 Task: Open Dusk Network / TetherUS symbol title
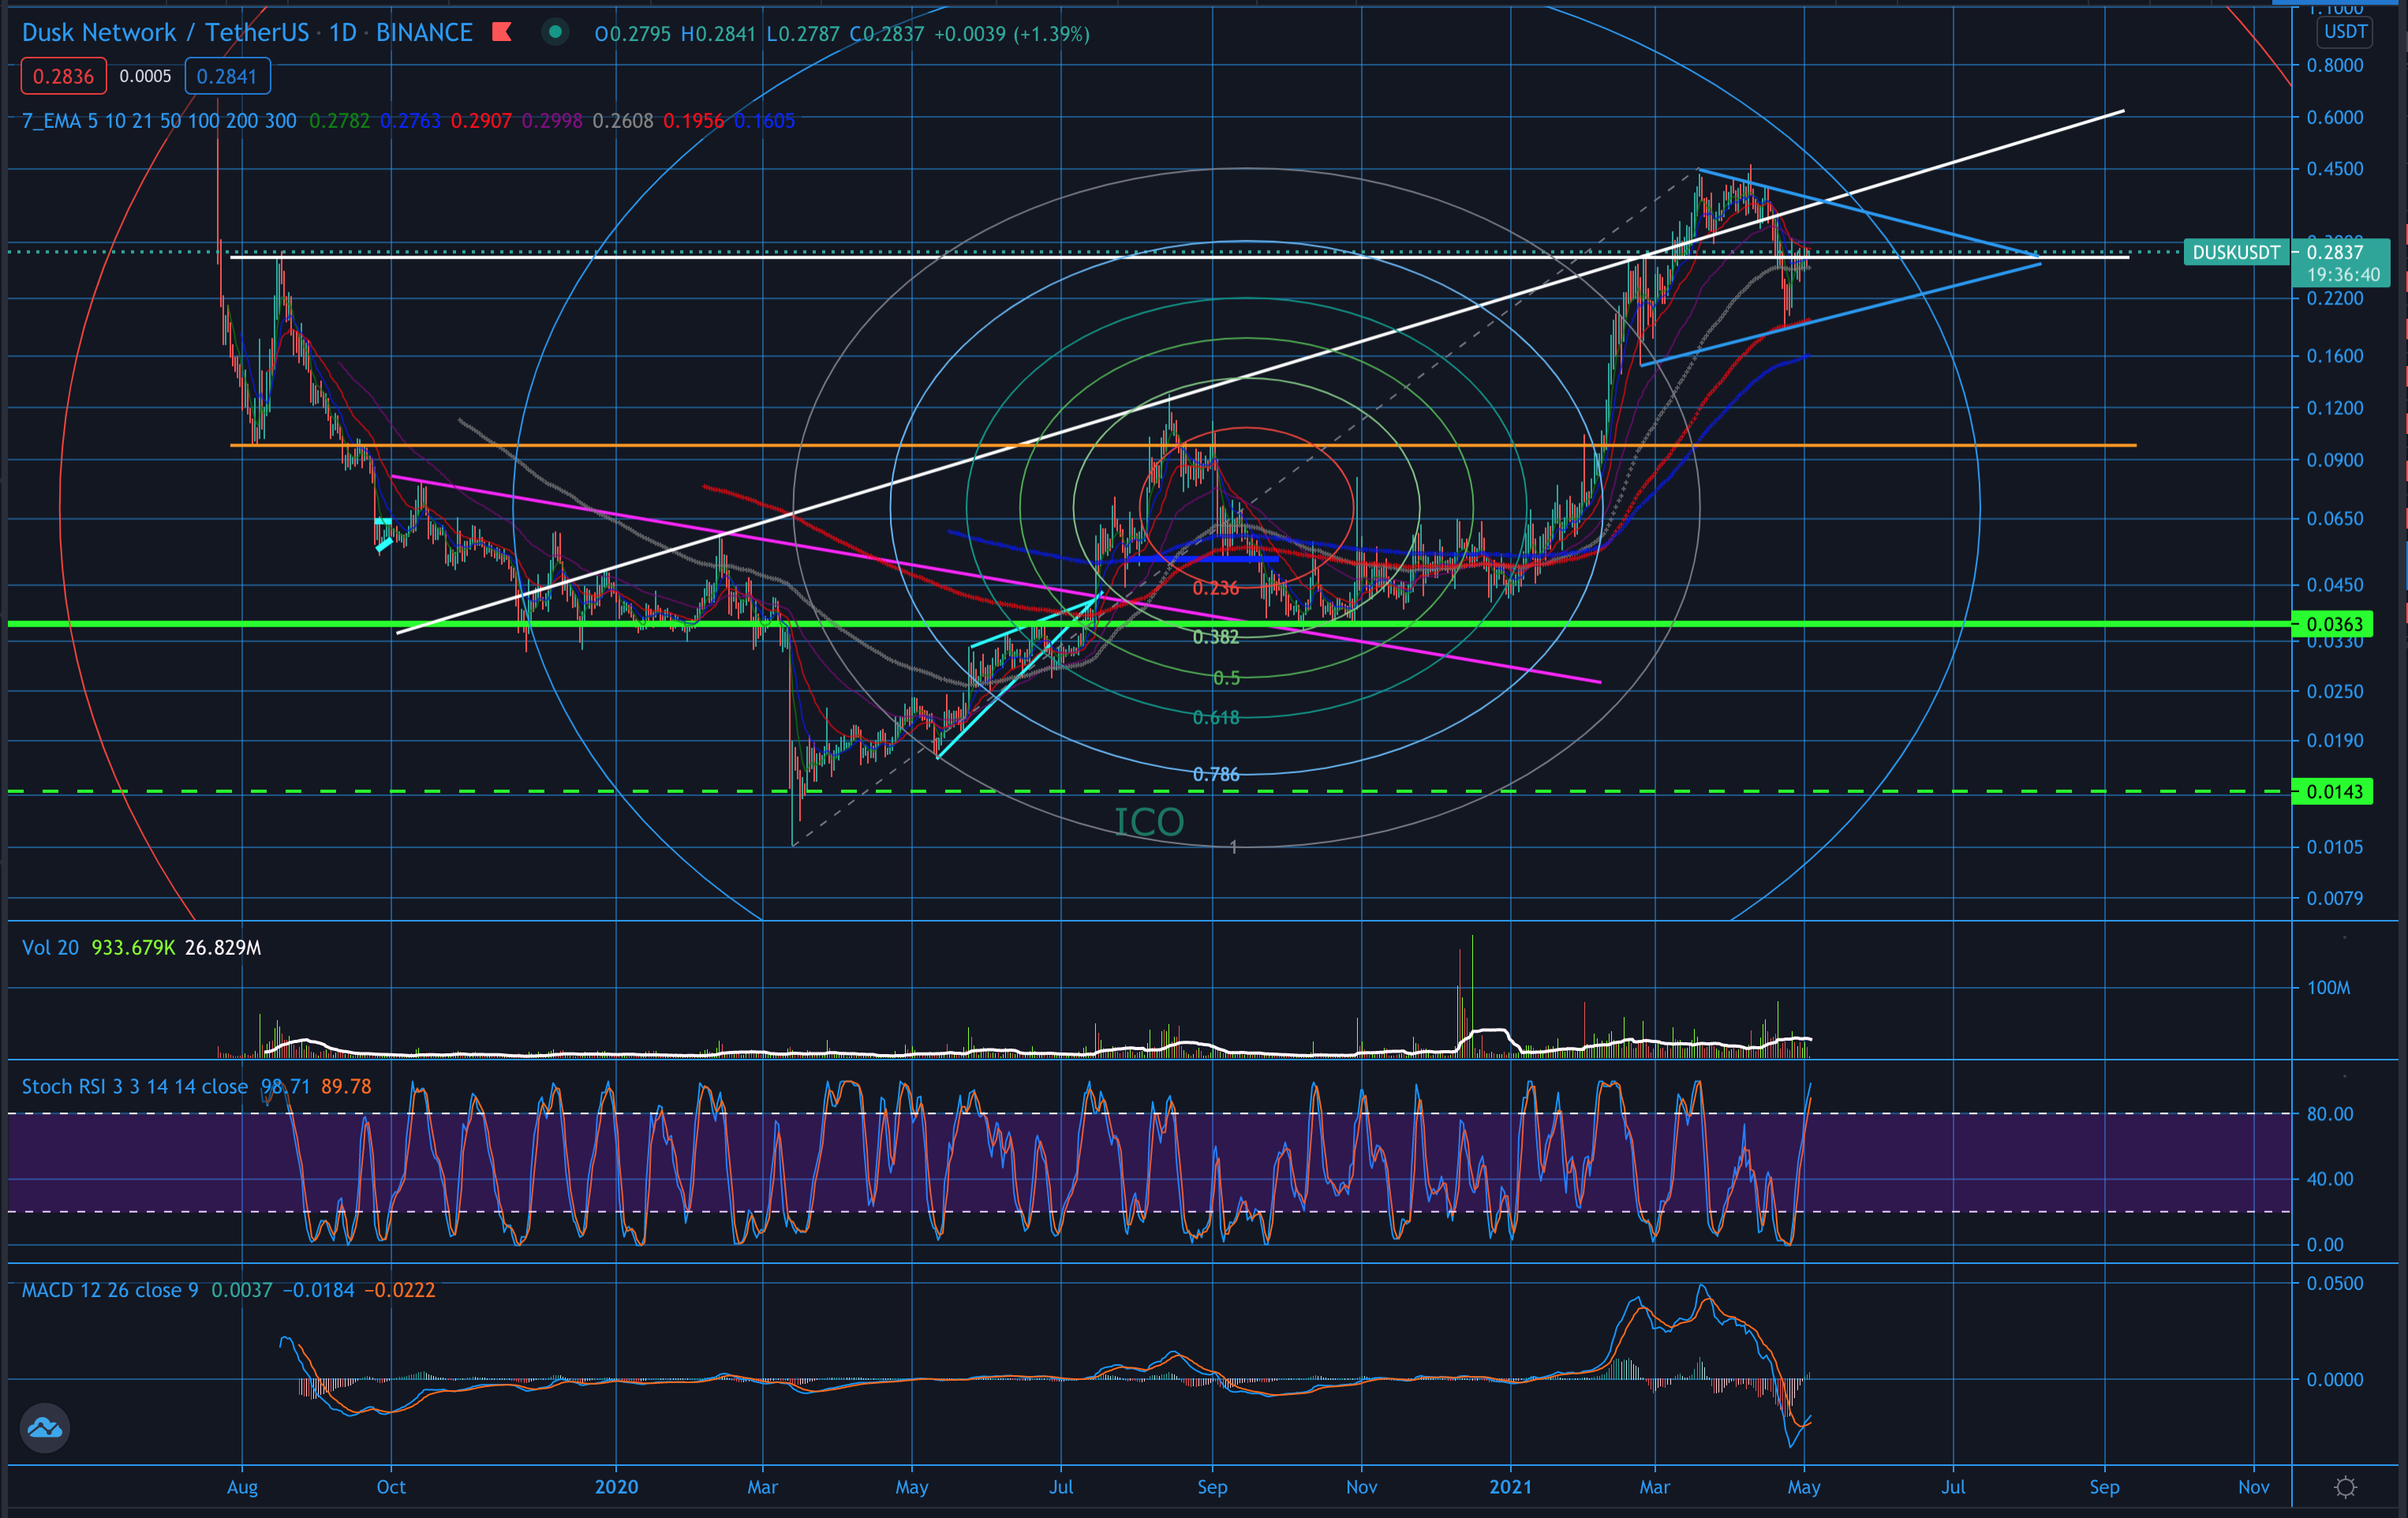pos(165,33)
